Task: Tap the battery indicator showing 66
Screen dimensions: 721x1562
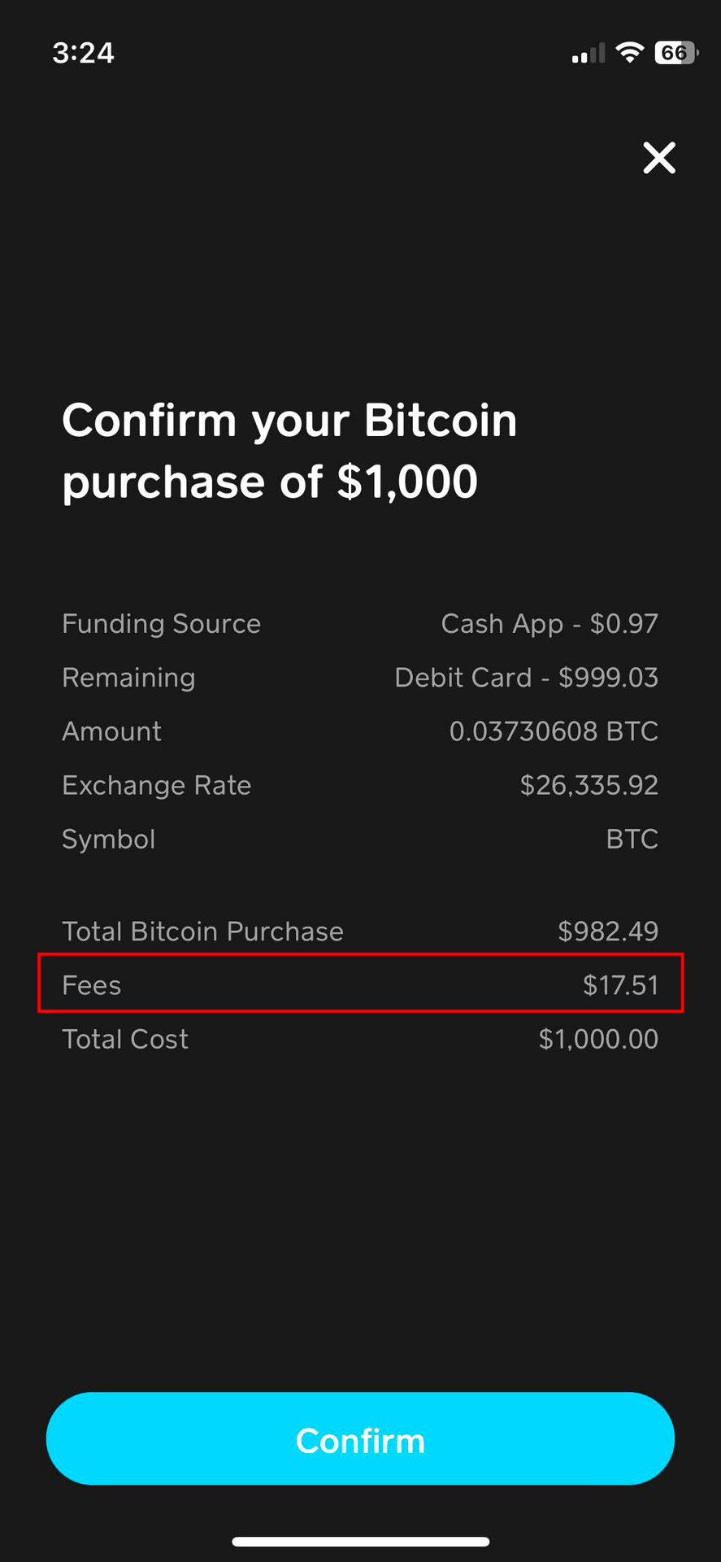Action: tap(675, 53)
